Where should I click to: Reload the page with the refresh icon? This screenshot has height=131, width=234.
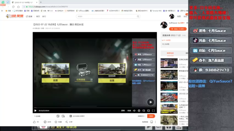coord(13,7)
